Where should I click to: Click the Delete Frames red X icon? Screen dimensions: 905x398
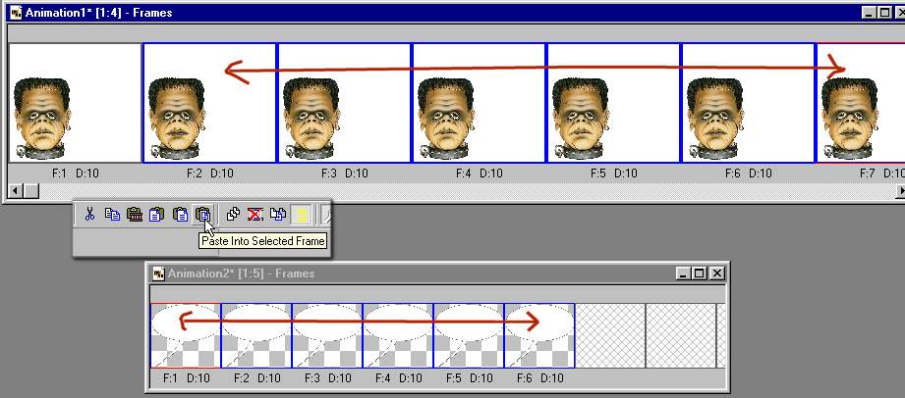255,214
